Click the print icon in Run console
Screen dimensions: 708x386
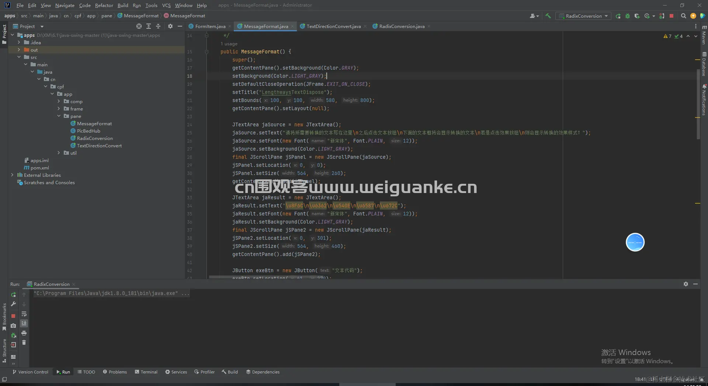24,333
